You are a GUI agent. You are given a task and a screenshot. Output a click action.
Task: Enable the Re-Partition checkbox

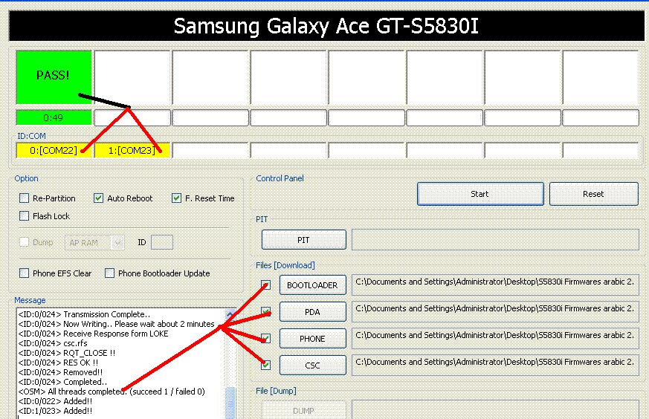25,198
